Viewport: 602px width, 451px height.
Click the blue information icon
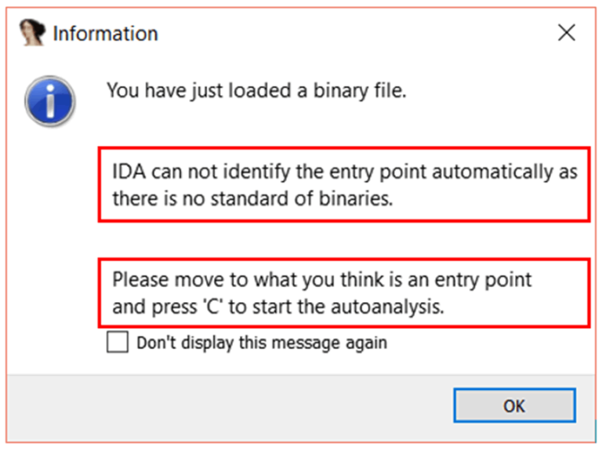(49, 101)
